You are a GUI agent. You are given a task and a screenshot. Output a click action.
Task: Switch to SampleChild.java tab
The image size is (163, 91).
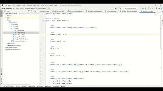(59, 11)
